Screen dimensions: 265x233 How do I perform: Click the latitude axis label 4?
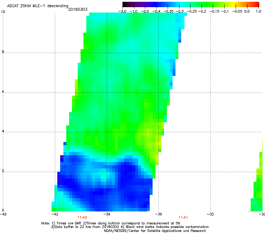[x=3, y=131]
